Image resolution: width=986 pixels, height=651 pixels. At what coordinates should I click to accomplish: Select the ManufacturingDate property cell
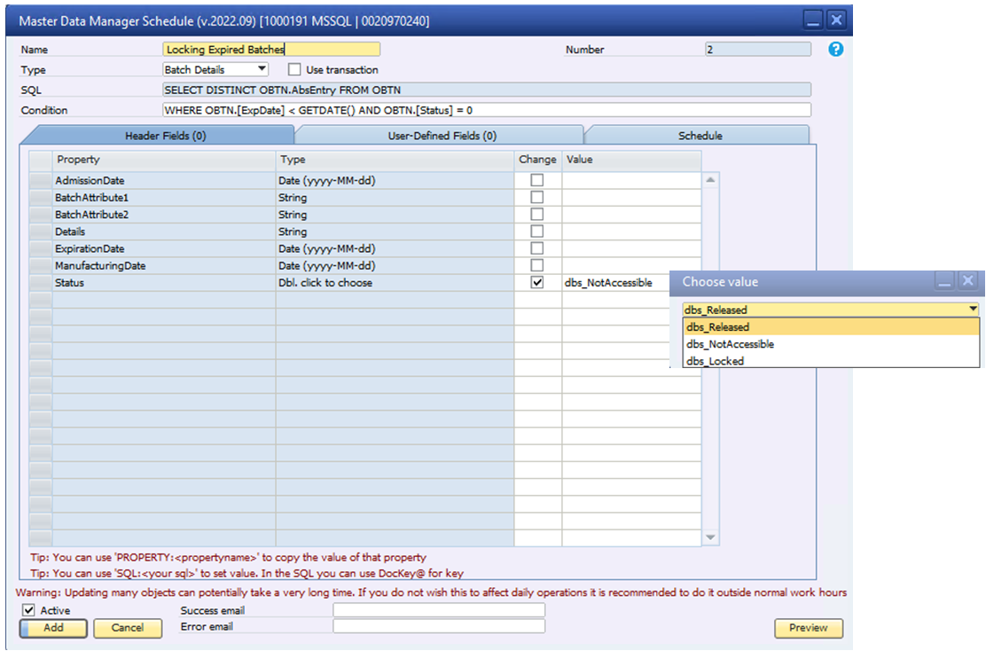[164, 265]
